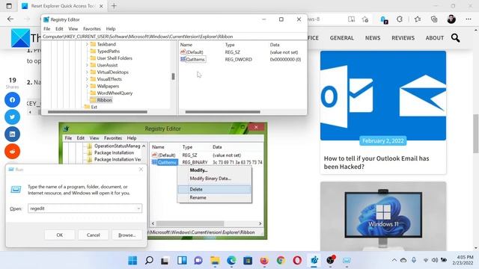Open Edge Collections icon

pyautogui.click(x=434, y=19)
